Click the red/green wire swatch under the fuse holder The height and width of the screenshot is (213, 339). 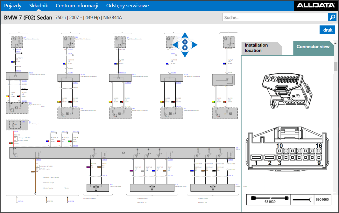click(x=11, y=143)
